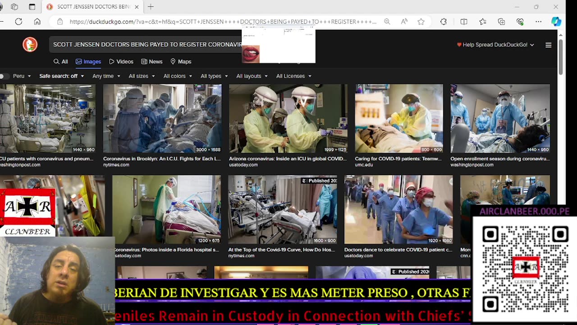Go to browser home page icon
This screenshot has height=325, width=577.
pos(37,22)
